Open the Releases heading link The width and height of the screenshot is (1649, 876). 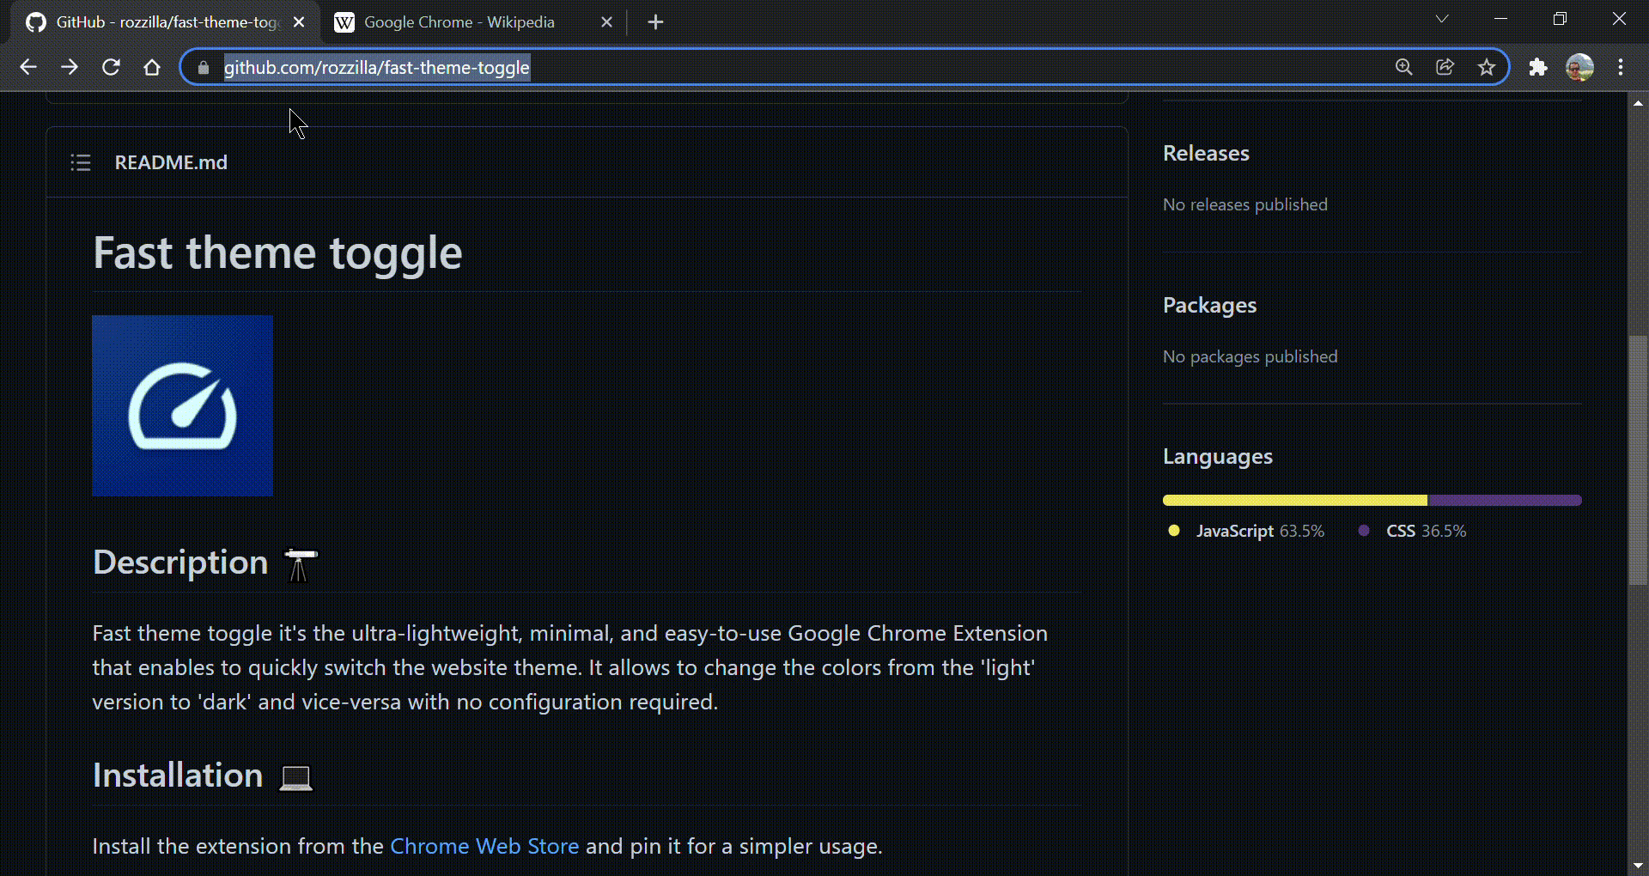pos(1206,153)
